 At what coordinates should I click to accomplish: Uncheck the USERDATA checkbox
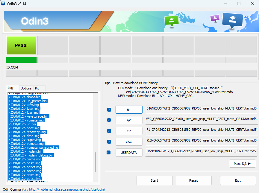pos(109,152)
